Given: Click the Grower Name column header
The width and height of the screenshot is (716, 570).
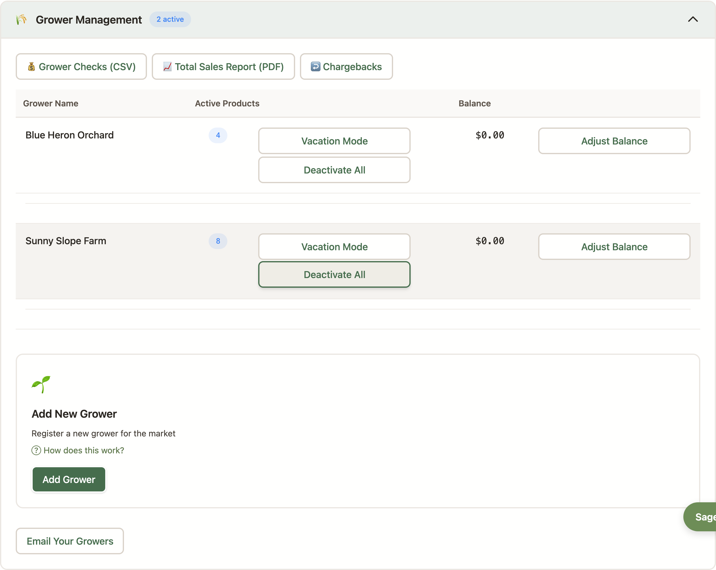Looking at the screenshot, I should [51, 103].
